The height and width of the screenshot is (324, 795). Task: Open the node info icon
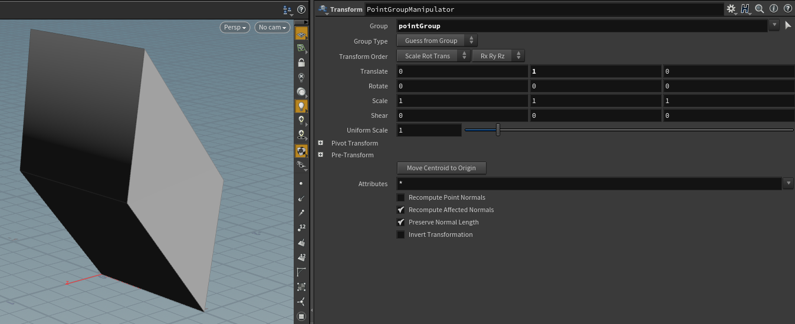[x=774, y=9]
